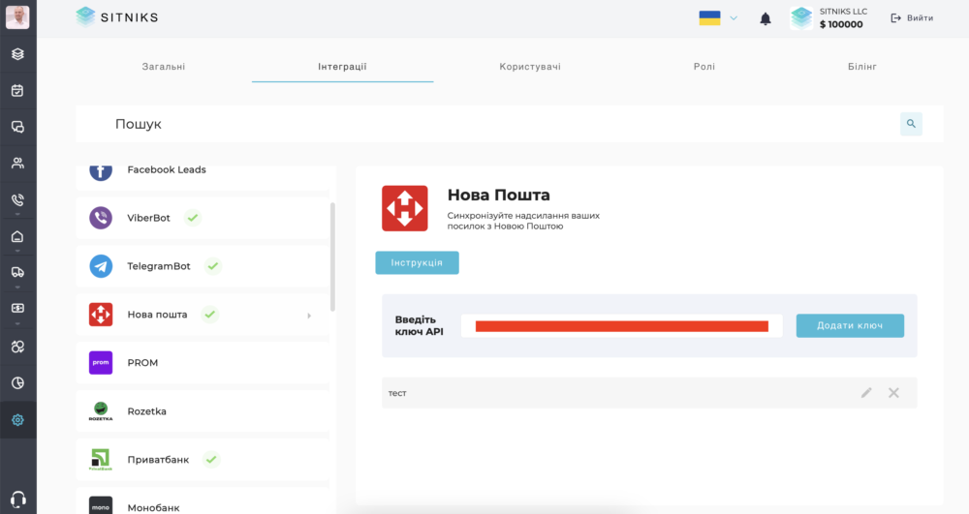The width and height of the screenshot is (969, 514).
Task: Click the ViberBot green checkmark
Action: pos(193,218)
